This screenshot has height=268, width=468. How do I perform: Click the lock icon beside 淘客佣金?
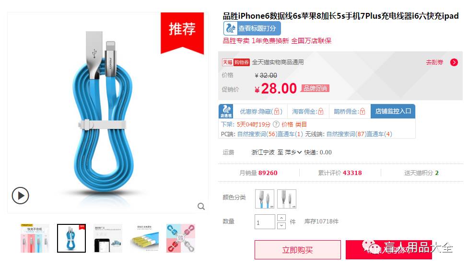tap(321, 112)
